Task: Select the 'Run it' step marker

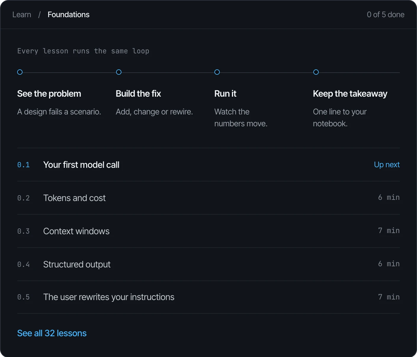Action: tap(217, 72)
